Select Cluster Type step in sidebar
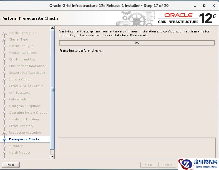The width and height of the screenshot is (219, 170). (x=18, y=39)
